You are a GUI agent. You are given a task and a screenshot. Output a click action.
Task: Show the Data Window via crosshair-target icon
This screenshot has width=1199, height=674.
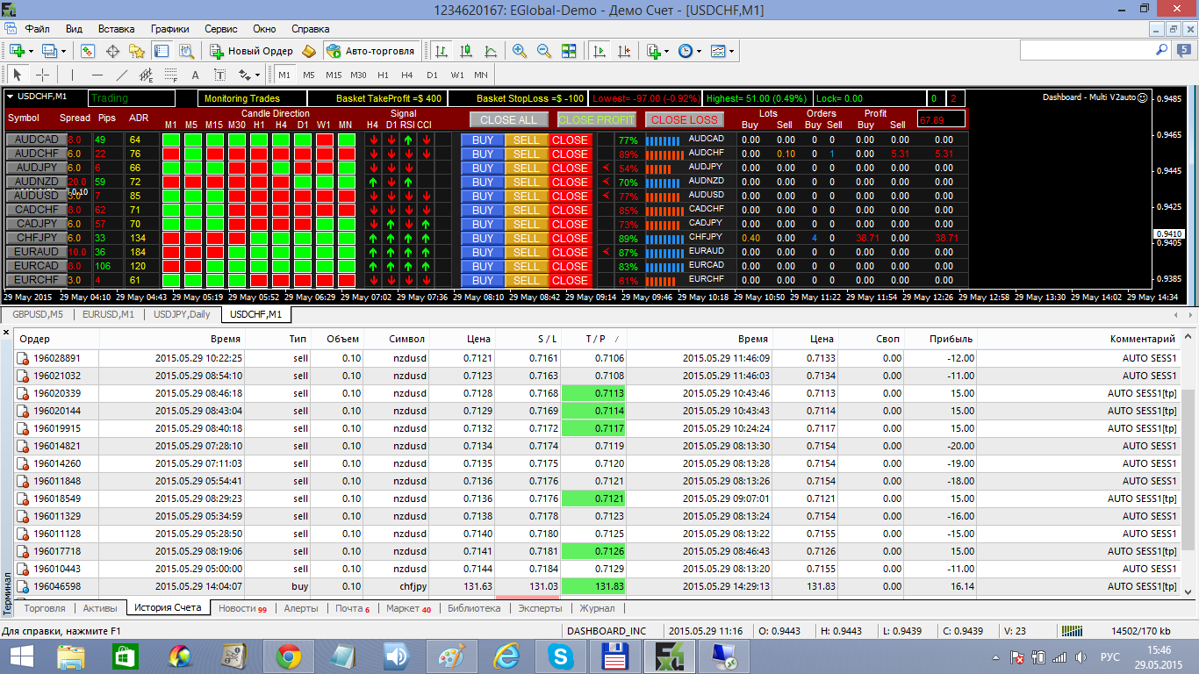(x=112, y=51)
